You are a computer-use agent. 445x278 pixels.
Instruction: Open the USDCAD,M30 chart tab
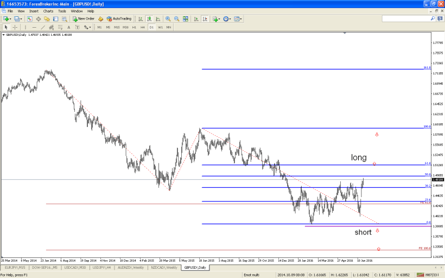click(x=75, y=267)
